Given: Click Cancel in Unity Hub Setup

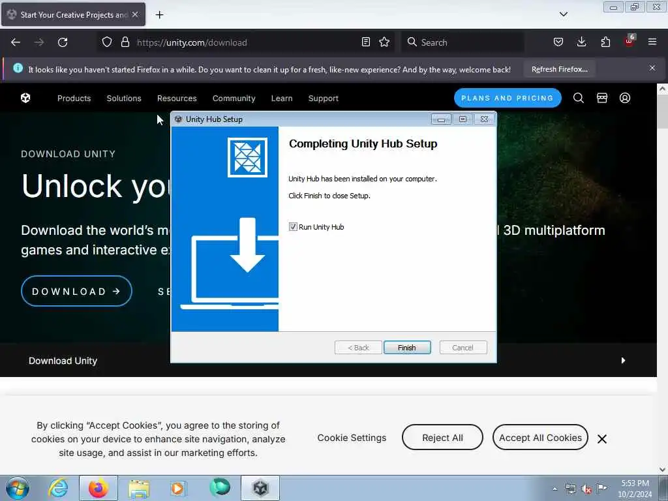Looking at the screenshot, I should pos(463,348).
